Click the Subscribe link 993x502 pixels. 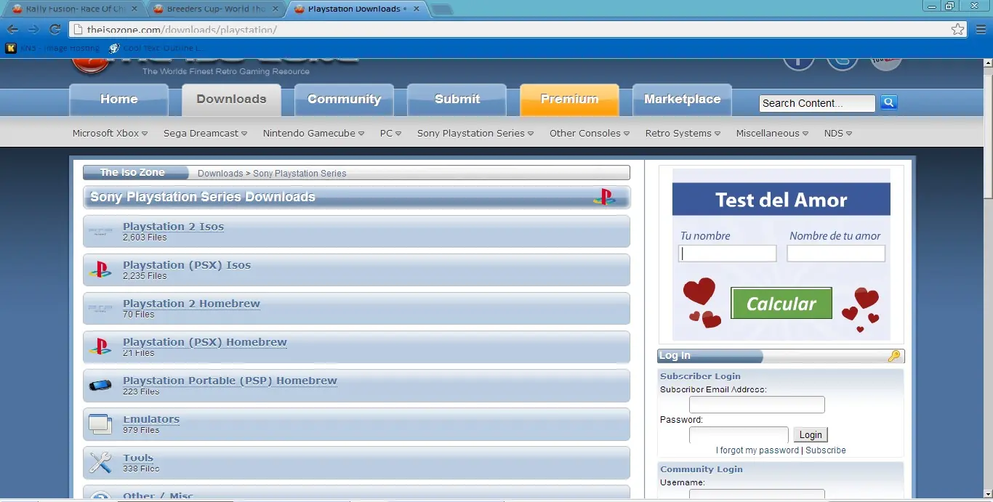tap(826, 450)
